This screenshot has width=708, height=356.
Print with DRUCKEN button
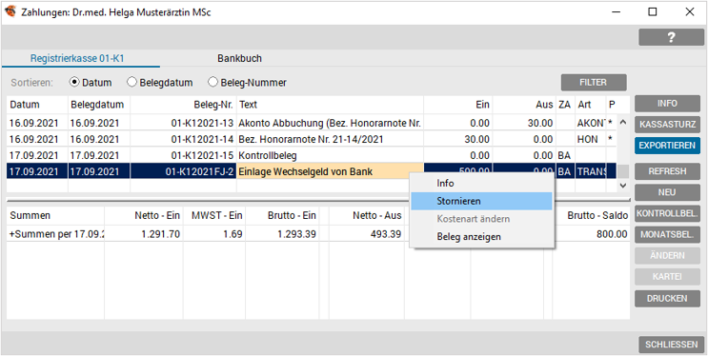pos(667,298)
